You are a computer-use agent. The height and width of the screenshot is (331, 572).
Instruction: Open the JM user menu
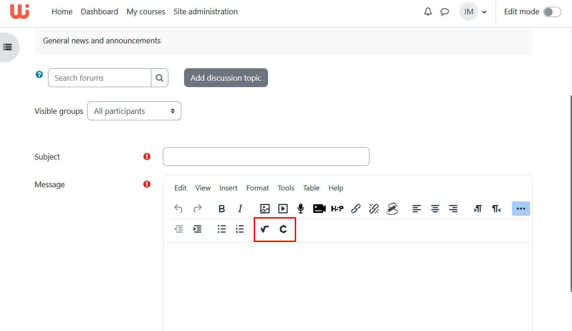click(473, 12)
